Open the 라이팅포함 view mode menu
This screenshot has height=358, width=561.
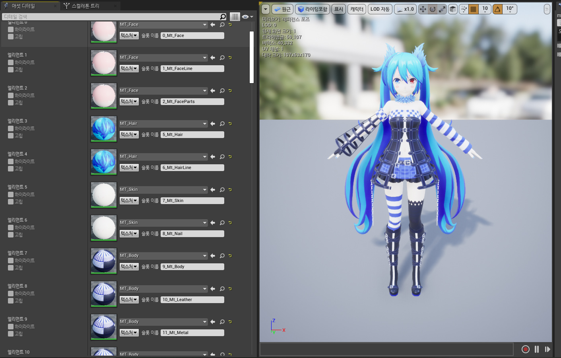pyautogui.click(x=313, y=9)
